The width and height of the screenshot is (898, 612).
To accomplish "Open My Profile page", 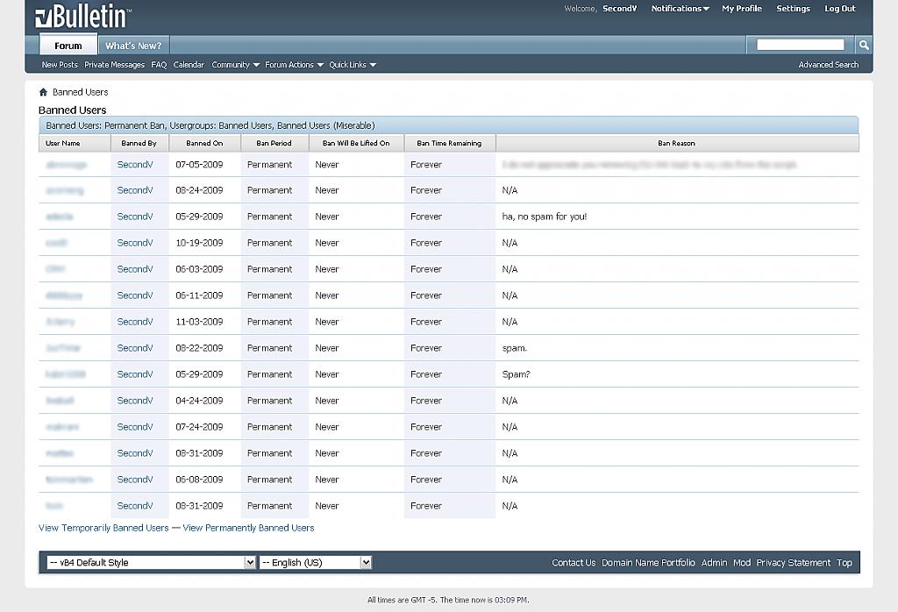I will (741, 9).
